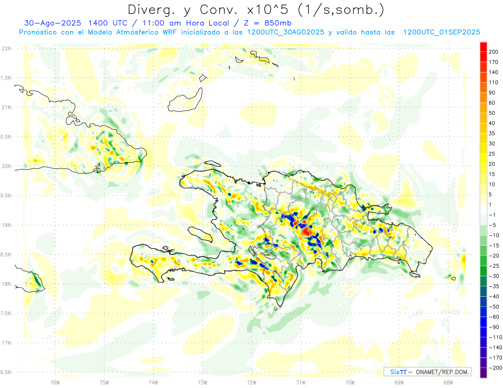Click the "20N" latitude axis label
This screenshot has height=388, width=503.
click(6, 166)
